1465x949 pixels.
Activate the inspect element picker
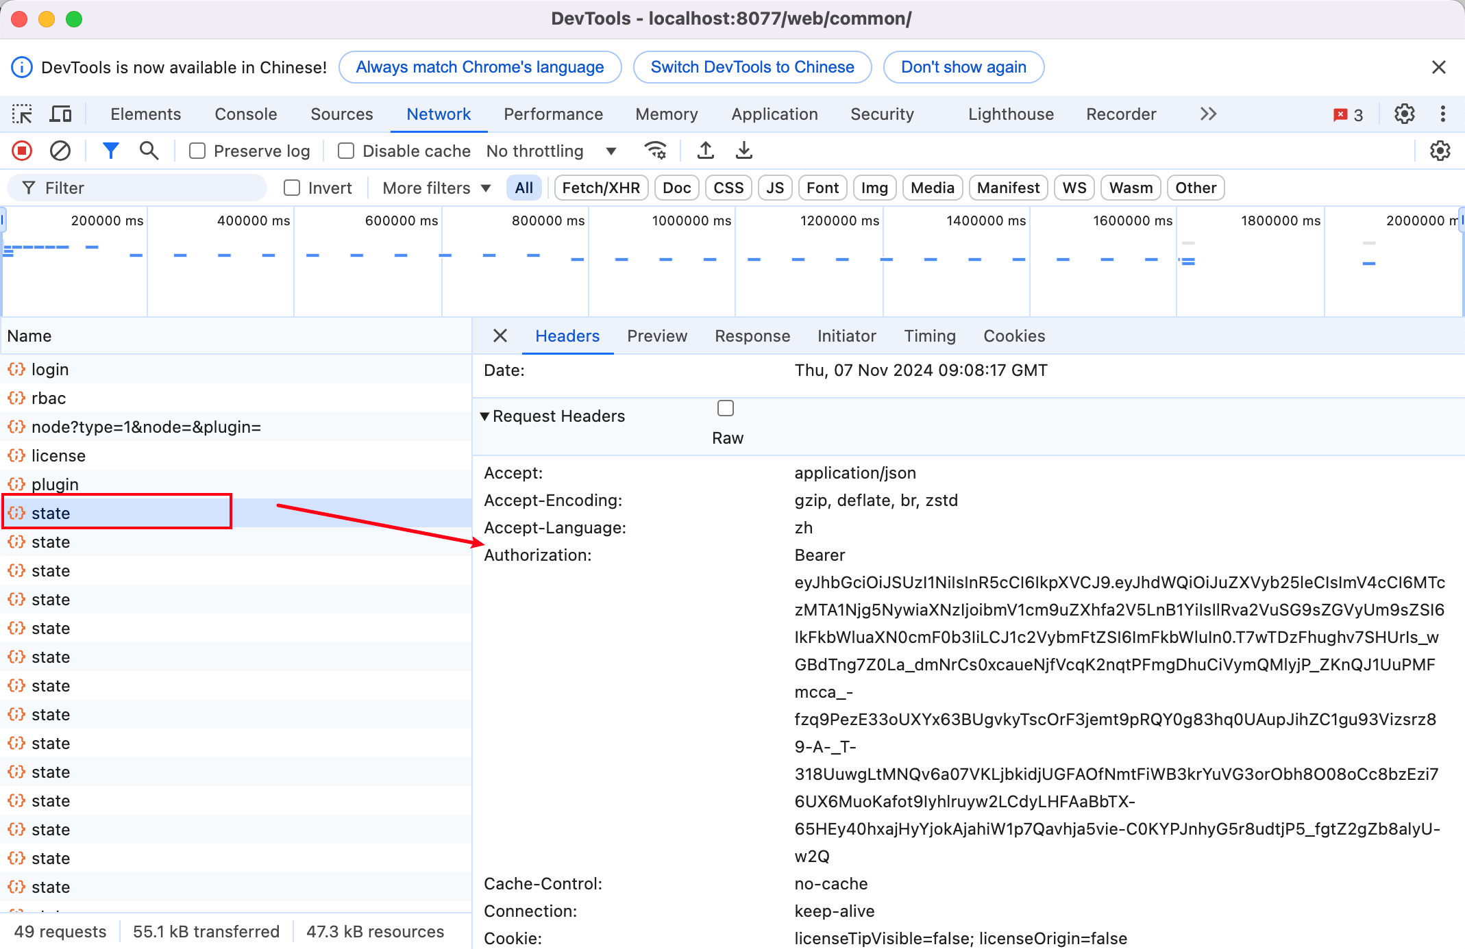22,114
